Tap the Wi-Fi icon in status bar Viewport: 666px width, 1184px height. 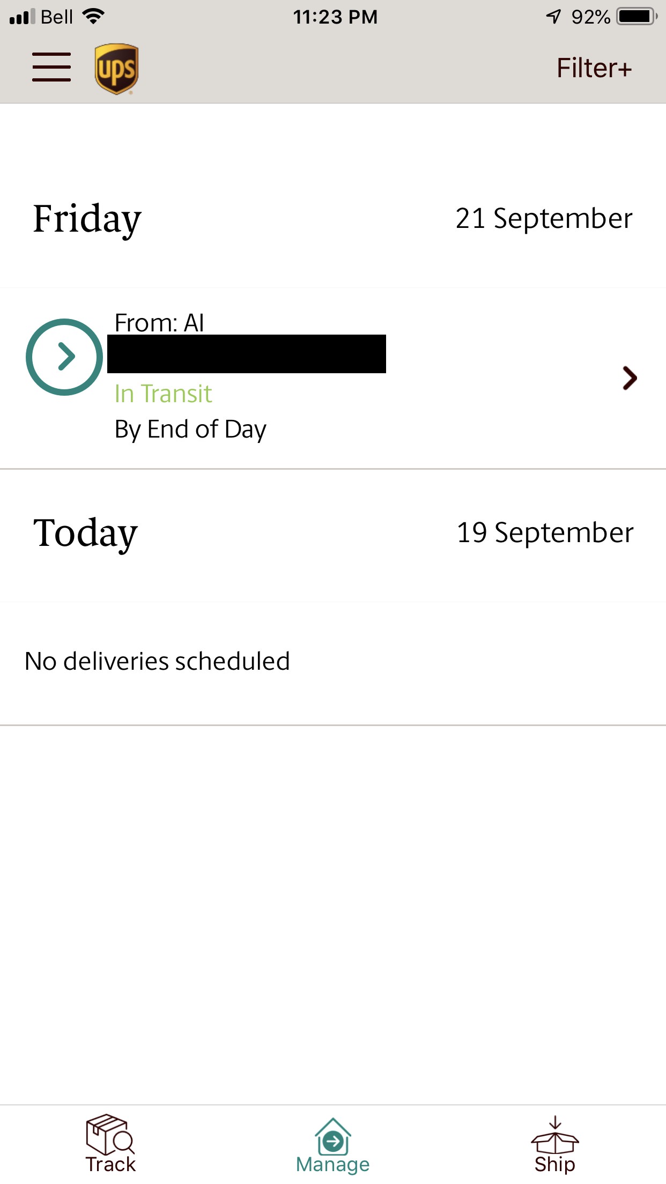click(x=93, y=17)
